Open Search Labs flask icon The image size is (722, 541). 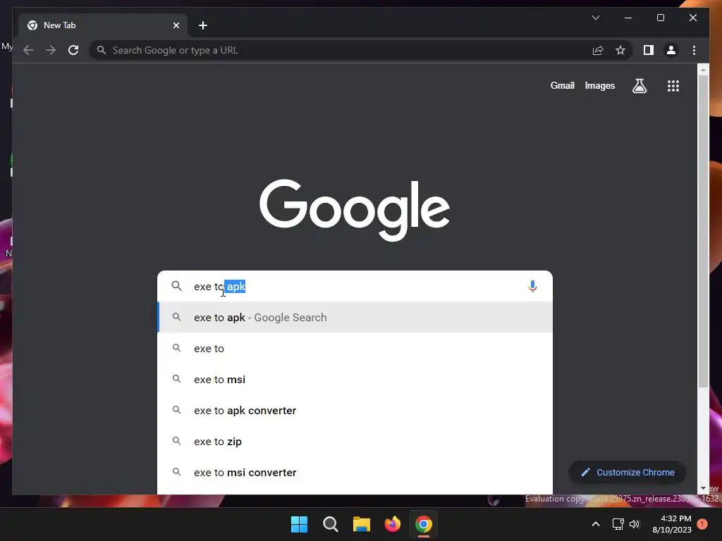coord(639,85)
